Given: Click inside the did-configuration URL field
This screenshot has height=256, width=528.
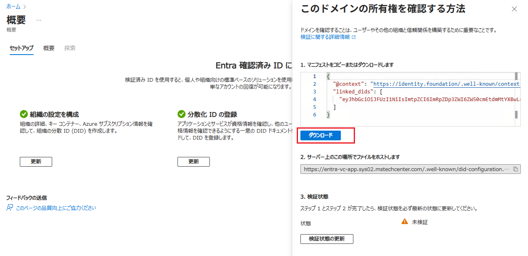Looking at the screenshot, I should tap(404, 169).
